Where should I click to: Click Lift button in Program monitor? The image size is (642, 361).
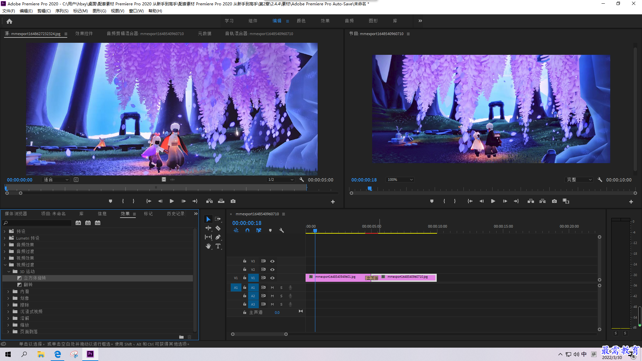pos(531,201)
